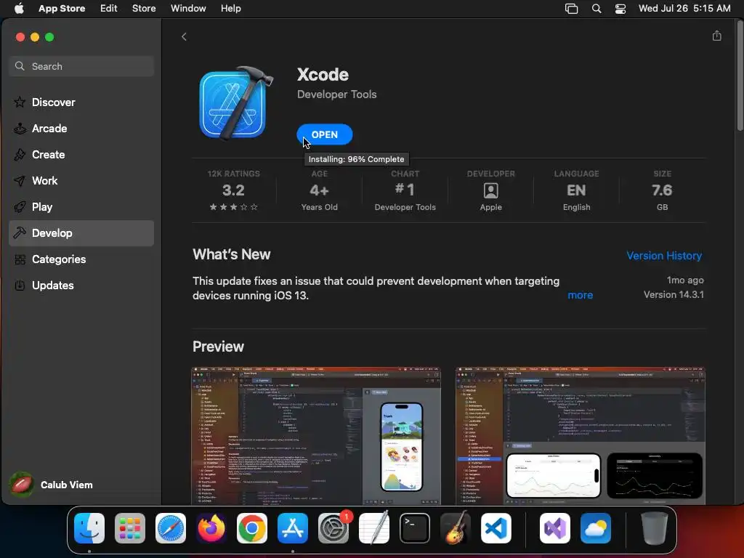
Task: Open Visual Studio Code from the Dock
Action: coord(496,528)
